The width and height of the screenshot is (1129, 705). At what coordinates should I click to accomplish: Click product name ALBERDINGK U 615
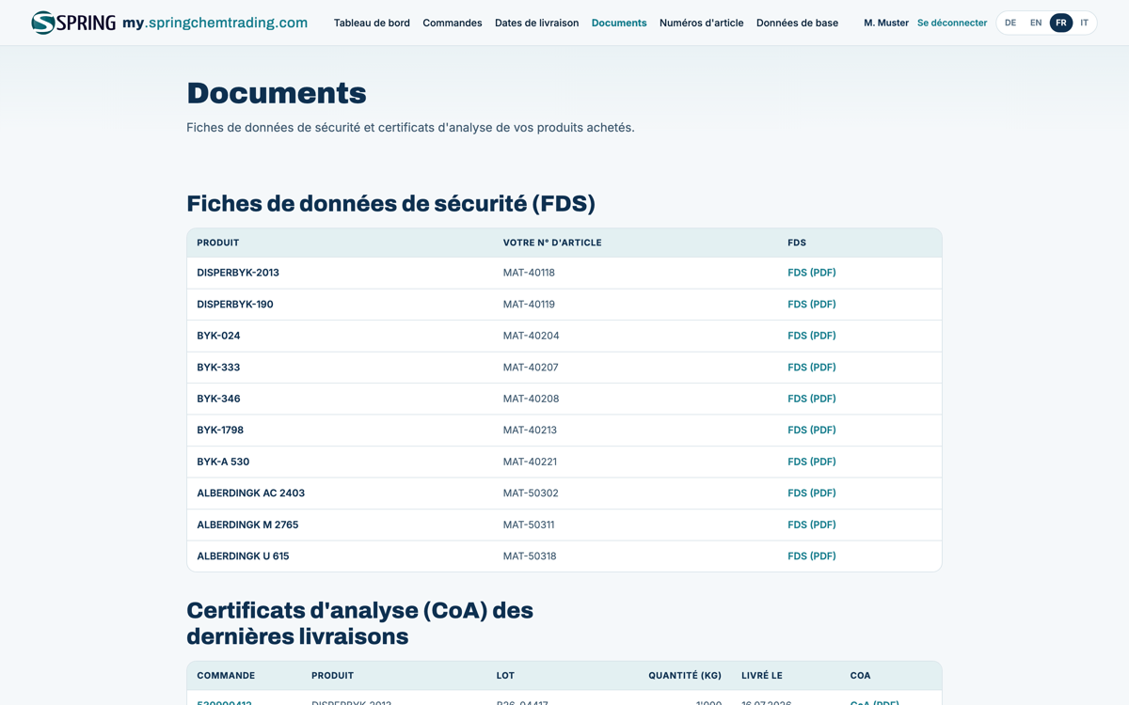pos(243,556)
